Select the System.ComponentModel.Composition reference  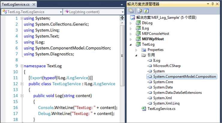pos(184,76)
